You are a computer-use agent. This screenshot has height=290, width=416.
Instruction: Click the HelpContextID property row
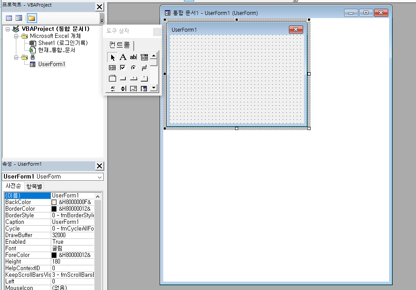49,268
